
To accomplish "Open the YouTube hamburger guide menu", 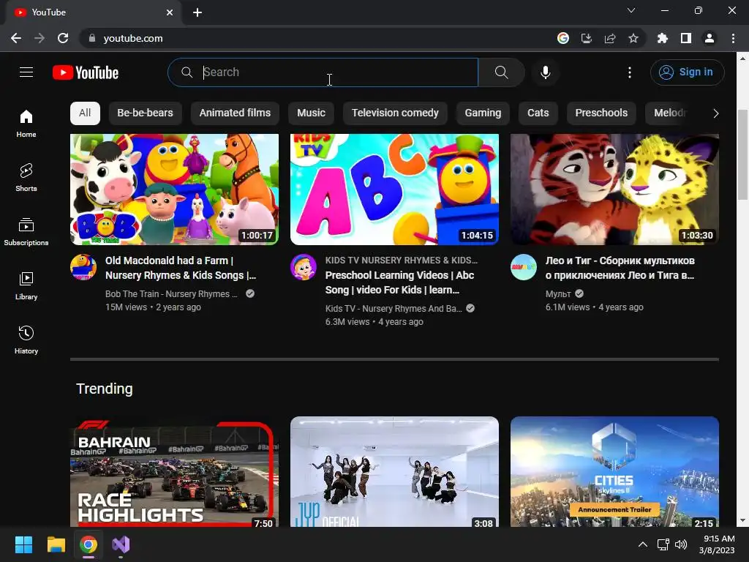I will (26, 72).
